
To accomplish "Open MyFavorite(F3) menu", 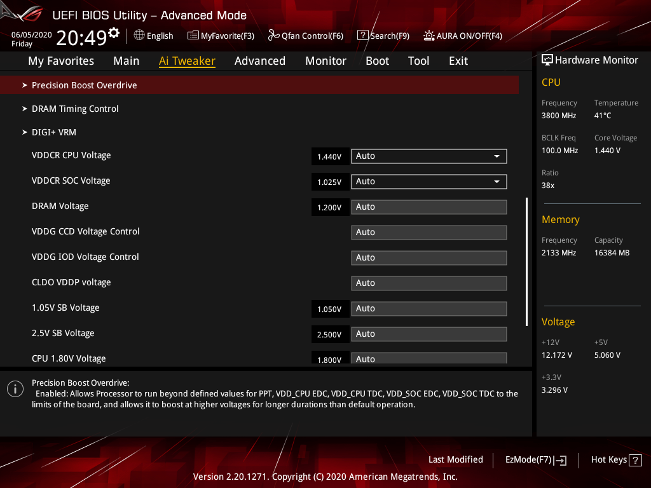I will coord(221,36).
